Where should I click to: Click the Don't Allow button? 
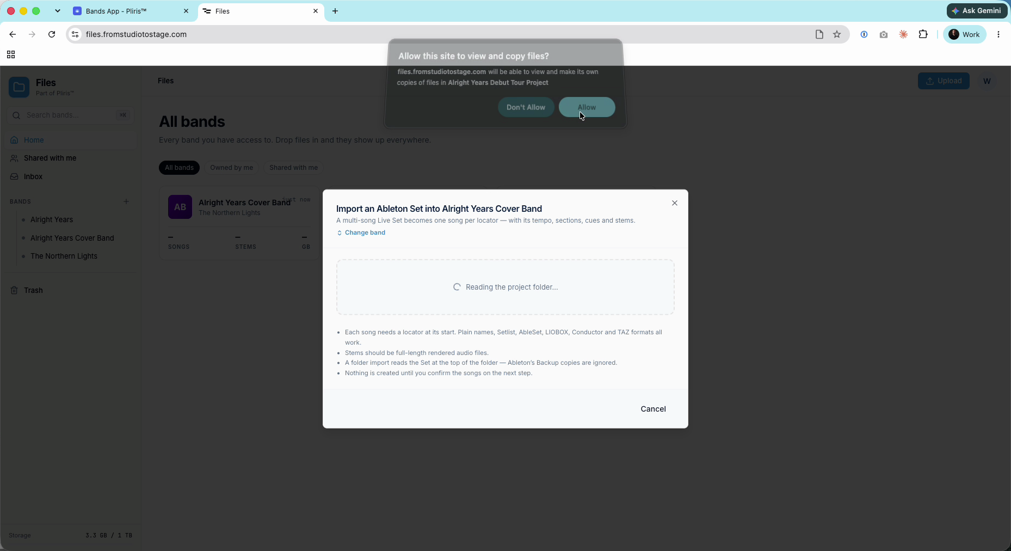pyautogui.click(x=526, y=107)
